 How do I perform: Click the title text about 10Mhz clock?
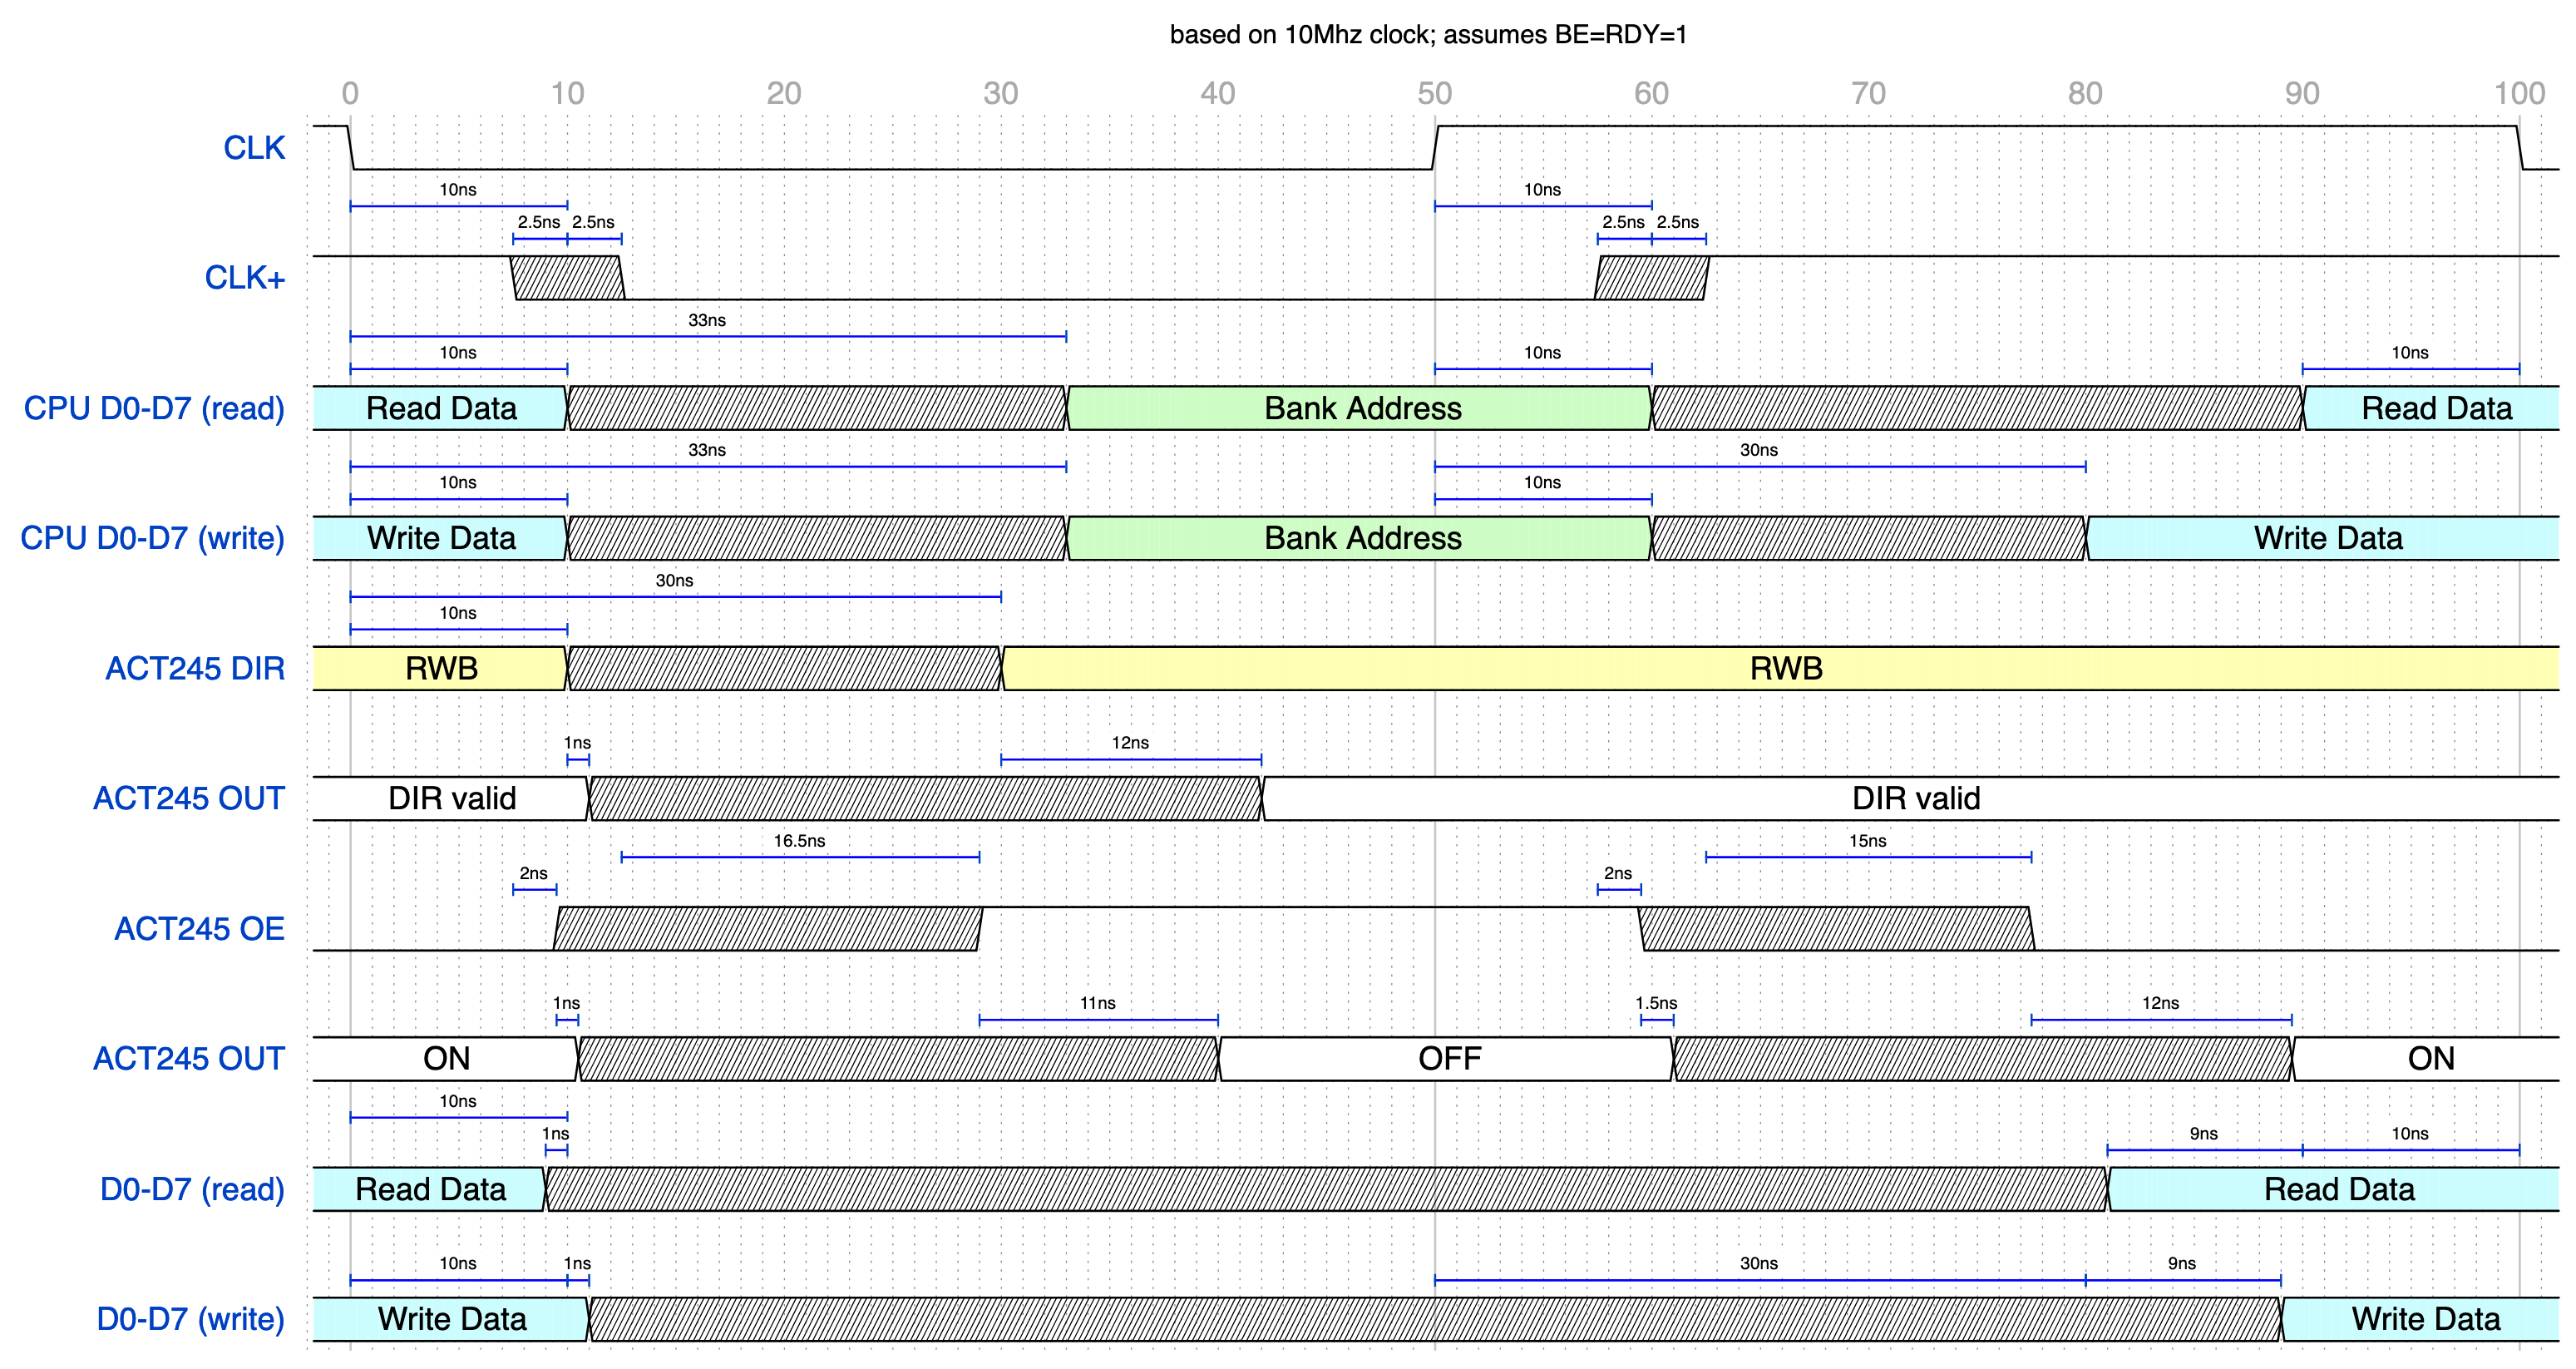(x=1428, y=35)
